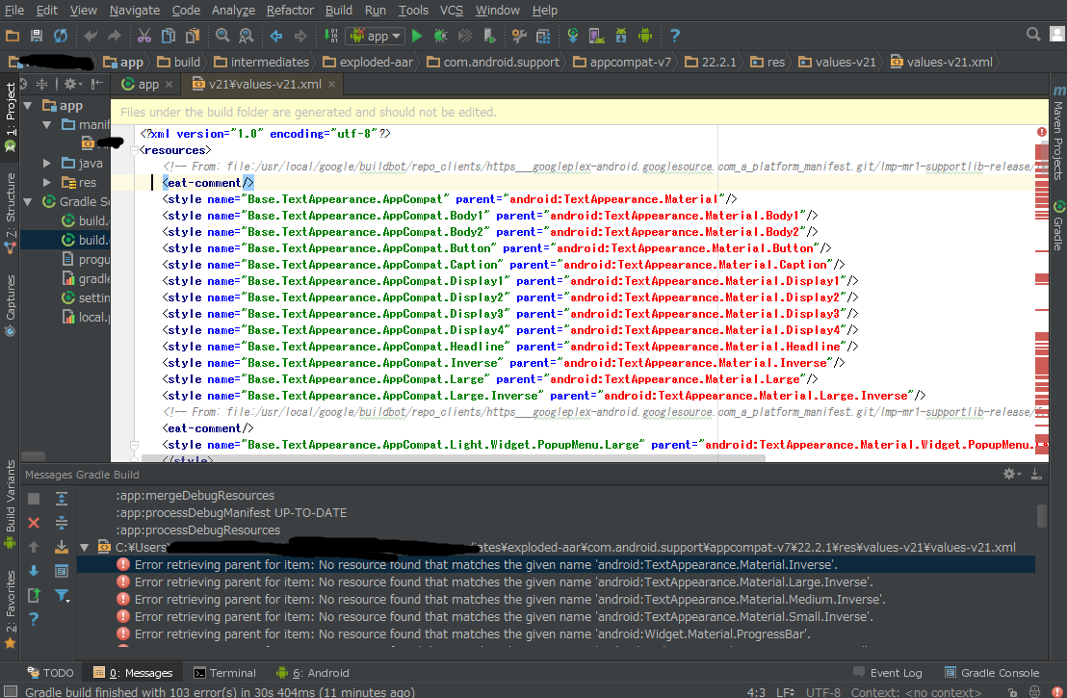Collapse the manifests folder in project tree
1067x698 pixels.
click(x=47, y=124)
